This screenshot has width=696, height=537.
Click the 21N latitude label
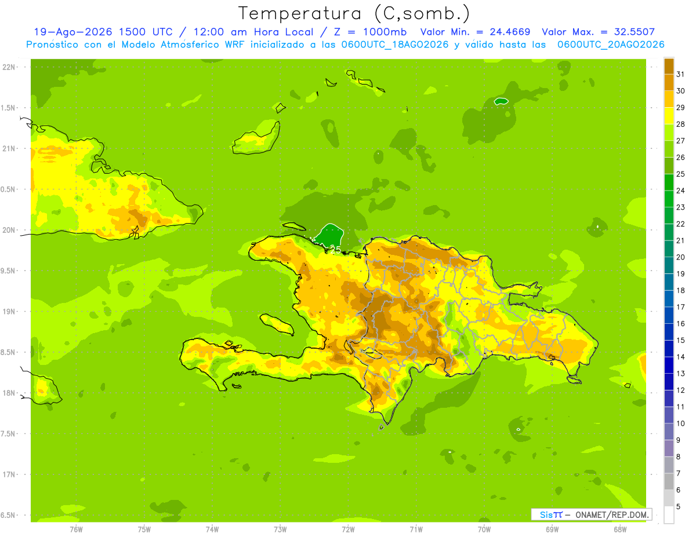pyautogui.click(x=9, y=149)
